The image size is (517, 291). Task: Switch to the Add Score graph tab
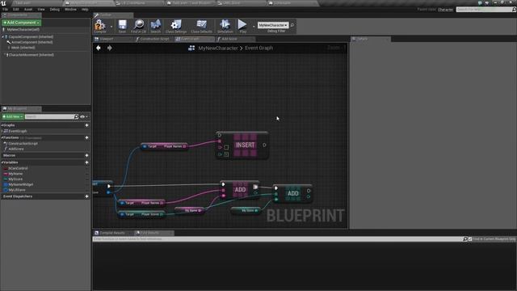point(229,39)
